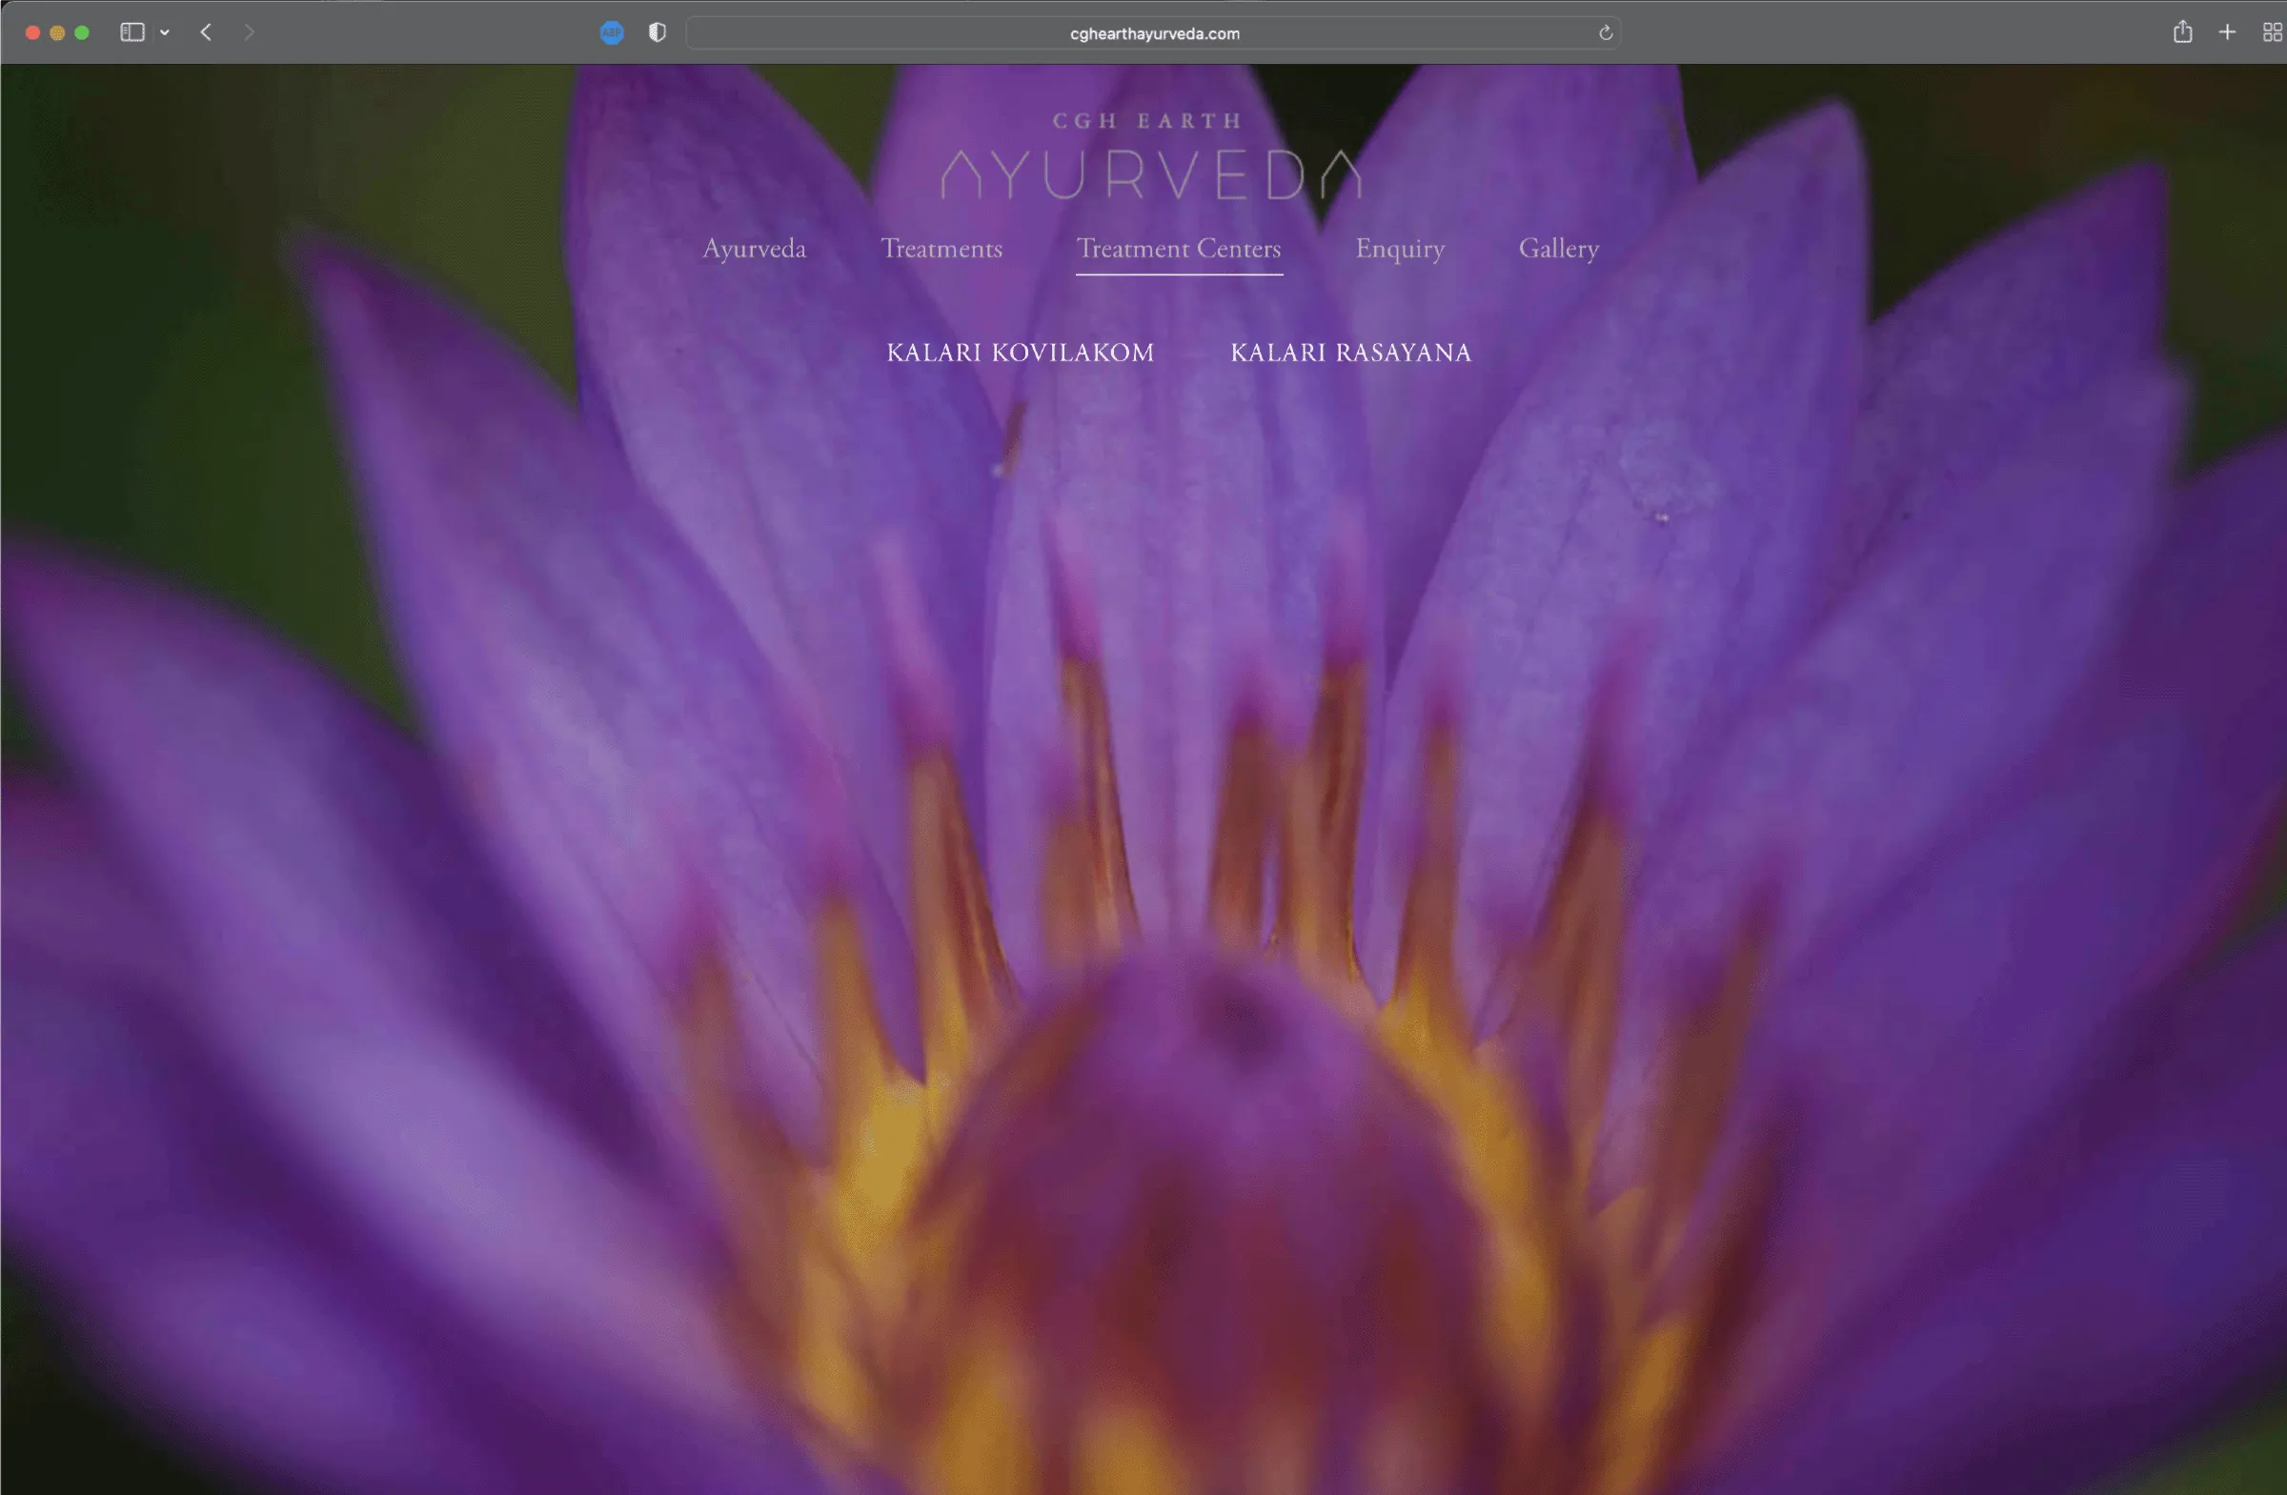Open the Gallery page link
This screenshot has width=2287, height=1495.
pos(1559,249)
